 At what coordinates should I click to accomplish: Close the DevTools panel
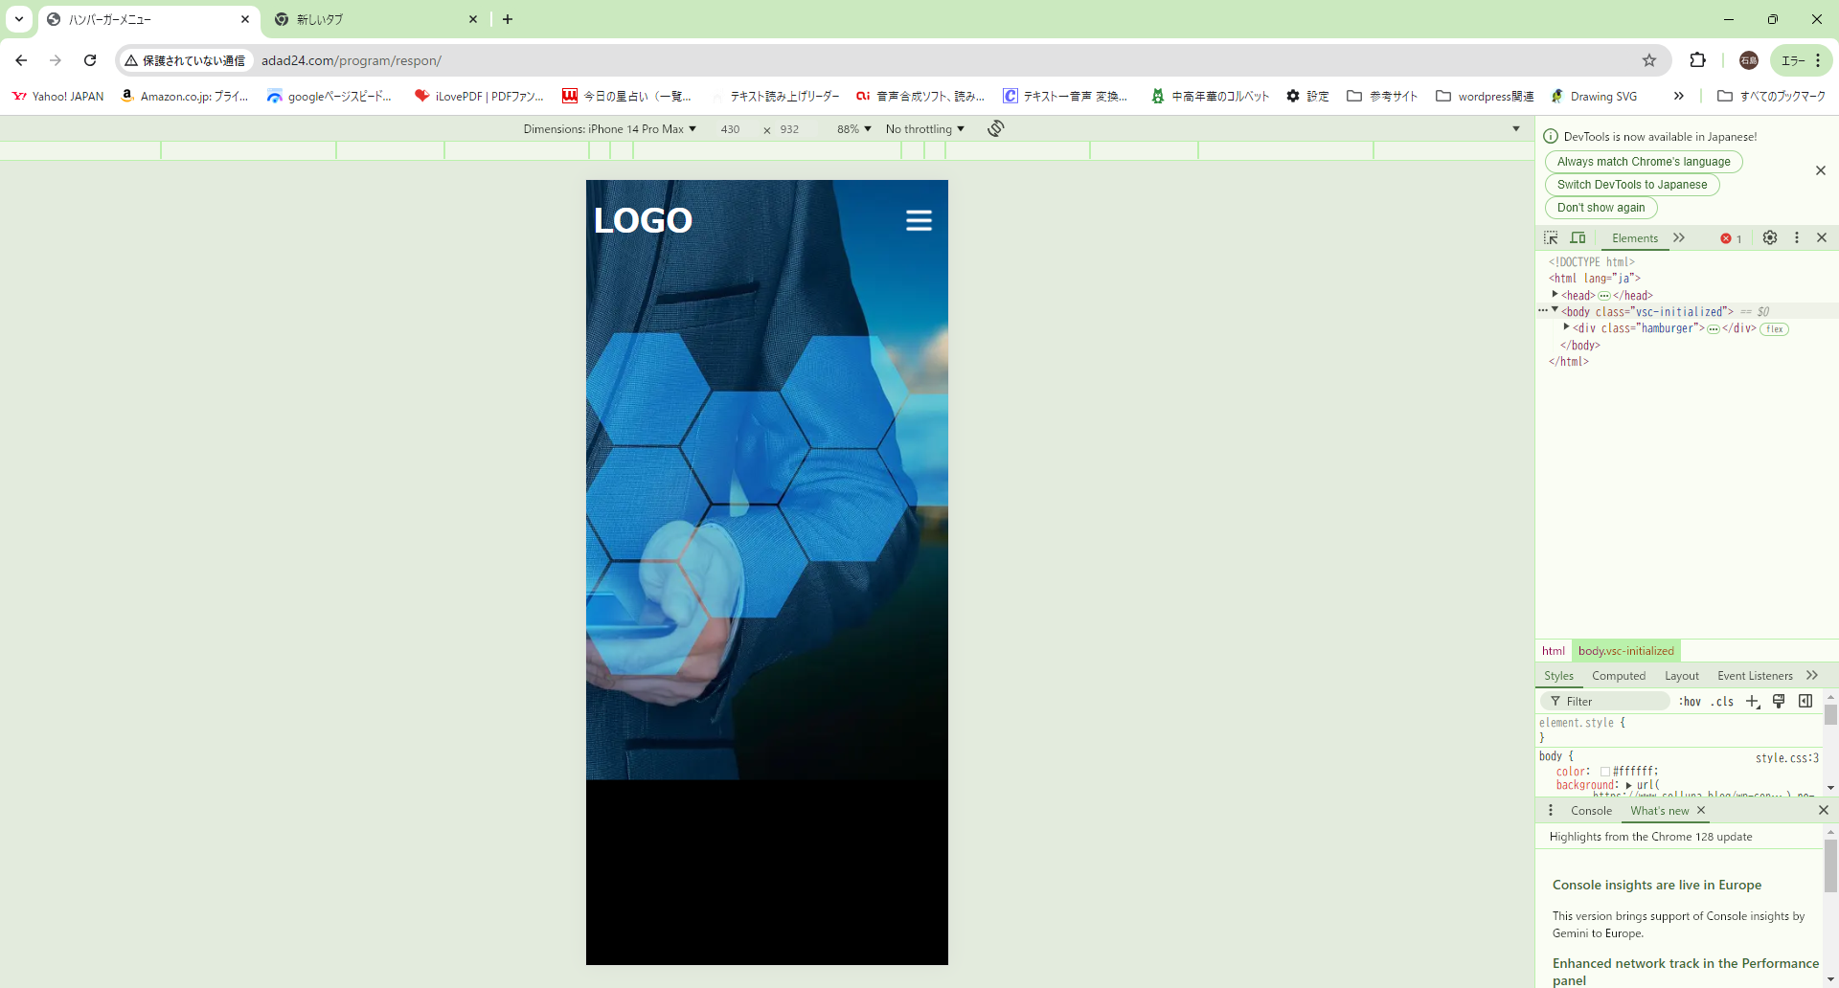coord(1822,237)
